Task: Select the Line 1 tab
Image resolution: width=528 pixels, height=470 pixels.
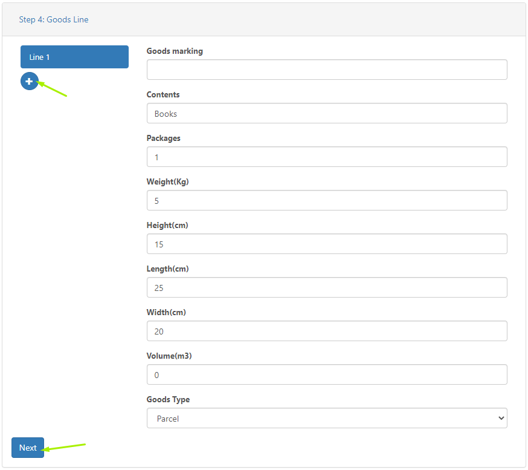Action: [x=74, y=56]
